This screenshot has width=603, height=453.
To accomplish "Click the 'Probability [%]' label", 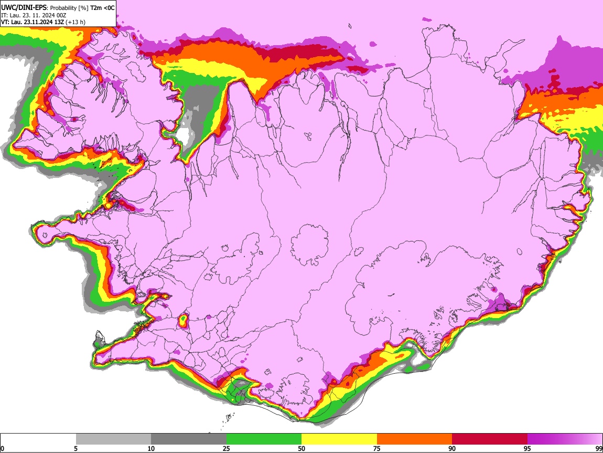I will coord(69,8).
